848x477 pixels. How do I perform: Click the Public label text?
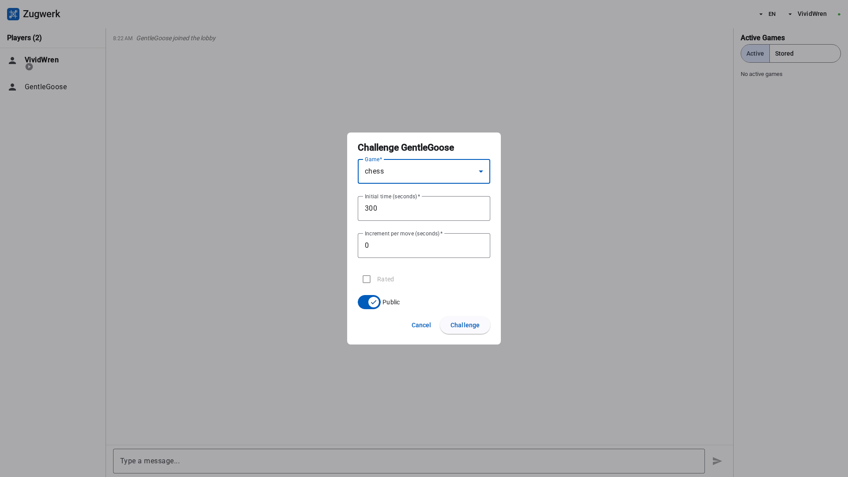click(391, 302)
